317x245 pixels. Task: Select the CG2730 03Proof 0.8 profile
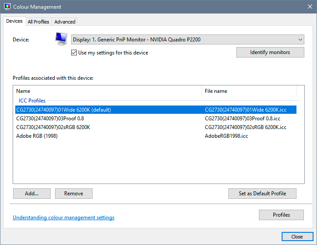click(50, 119)
